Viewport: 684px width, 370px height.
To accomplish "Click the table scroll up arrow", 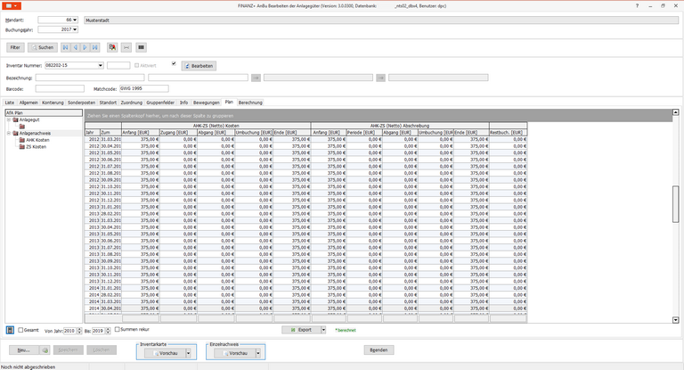I will point(675,112).
